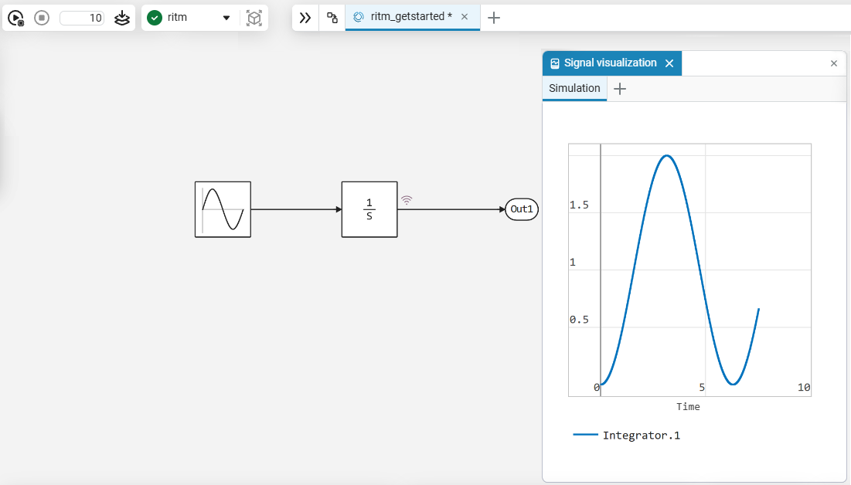Switch to the ritm_getstarted tab
Screen dimensions: 851x485
411,17
